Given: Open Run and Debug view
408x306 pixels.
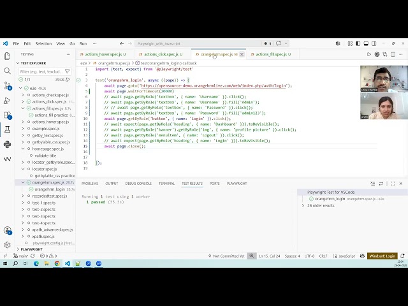Looking at the screenshot, I should [x=7, y=101].
